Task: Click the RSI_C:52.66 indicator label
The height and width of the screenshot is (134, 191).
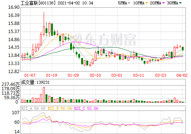Action: pos(86,108)
